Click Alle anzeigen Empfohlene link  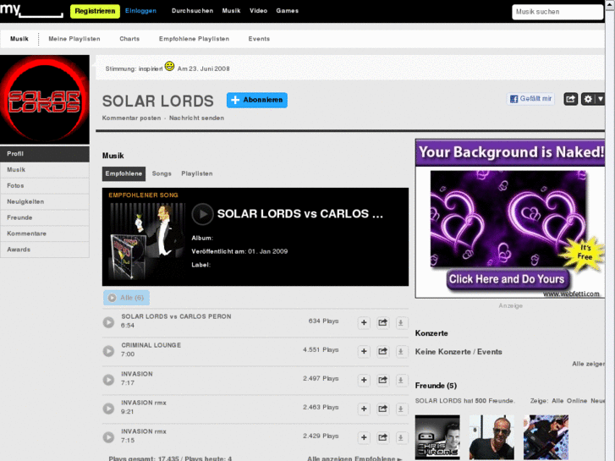[354, 458]
